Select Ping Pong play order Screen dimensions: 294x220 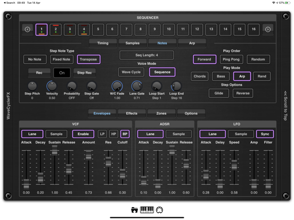pyautogui.click(x=231, y=60)
